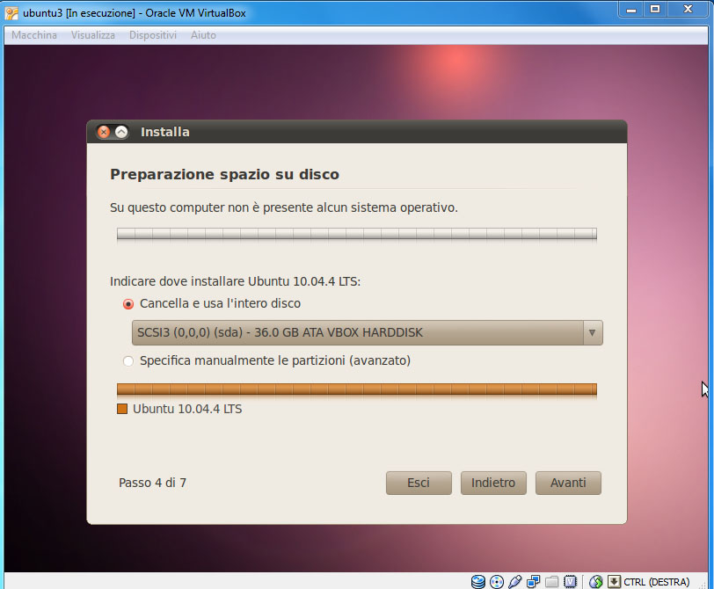Screen dimensions: 714x589
Task: Click the optical CD/DVD drive status icon
Action: tap(497, 582)
